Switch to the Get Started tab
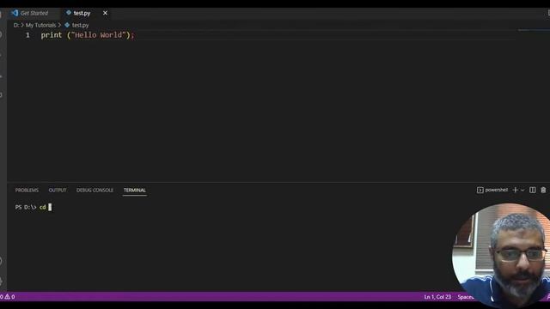Viewport: 550px width, 309px height. 34,13
